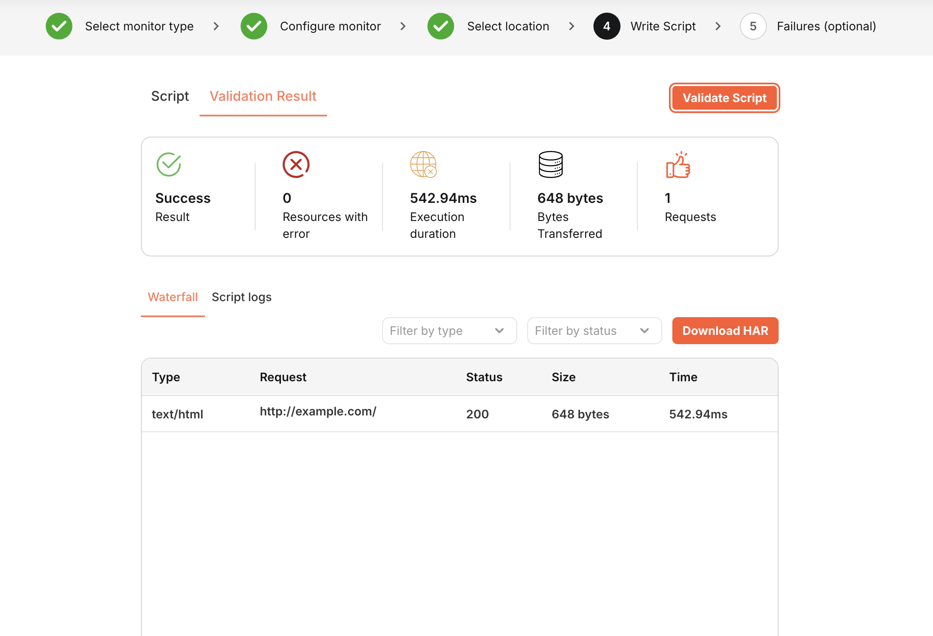Click the step 4 Write Script circle icon

606,26
